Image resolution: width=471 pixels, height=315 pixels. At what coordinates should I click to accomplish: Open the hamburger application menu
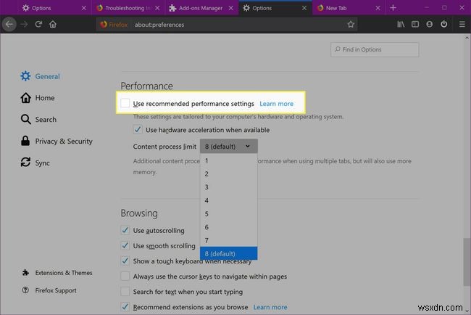pyautogui.click(x=462, y=25)
